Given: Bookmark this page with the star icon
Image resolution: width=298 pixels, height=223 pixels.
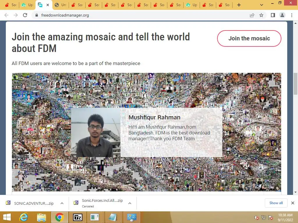Looking at the screenshot, I should [261, 15].
